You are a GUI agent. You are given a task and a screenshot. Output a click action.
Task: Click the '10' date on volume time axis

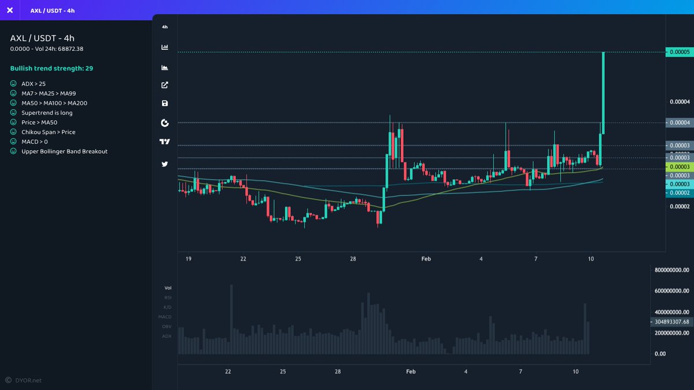point(575,371)
